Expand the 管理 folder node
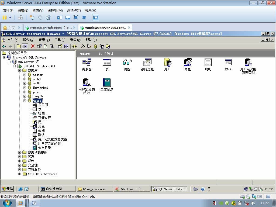Image resolution: width=276 pixels, height=207 pixels. click(x=19, y=157)
